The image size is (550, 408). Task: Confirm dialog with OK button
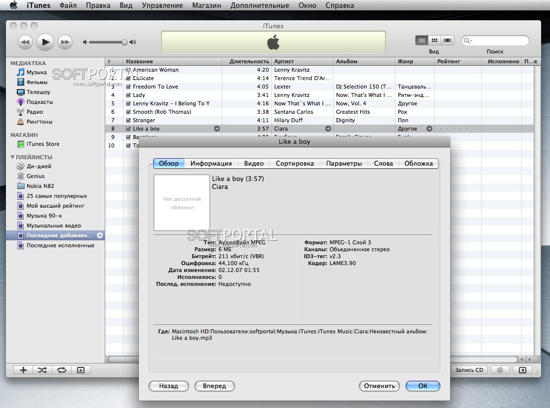[423, 386]
